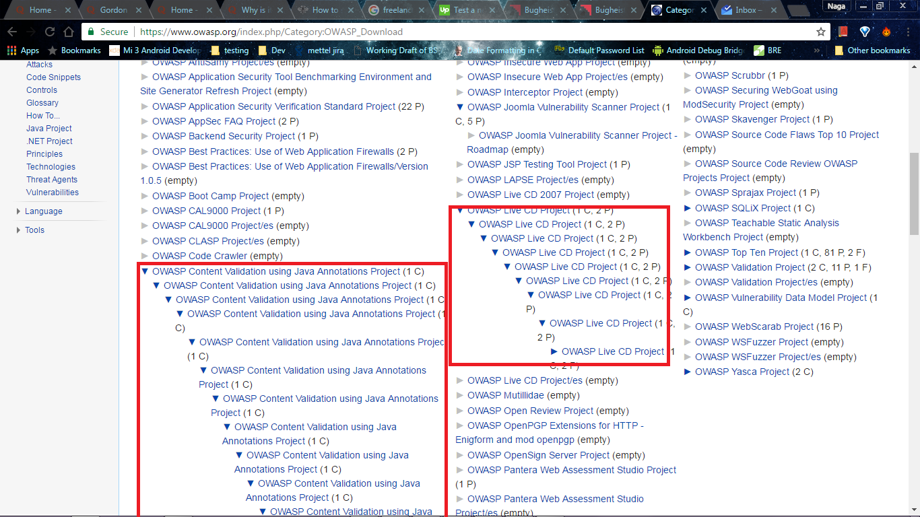Image resolution: width=920 pixels, height=517 pixels.
Task: Open the OWASP Open Review Project link
Action: [x=531, y=411]
